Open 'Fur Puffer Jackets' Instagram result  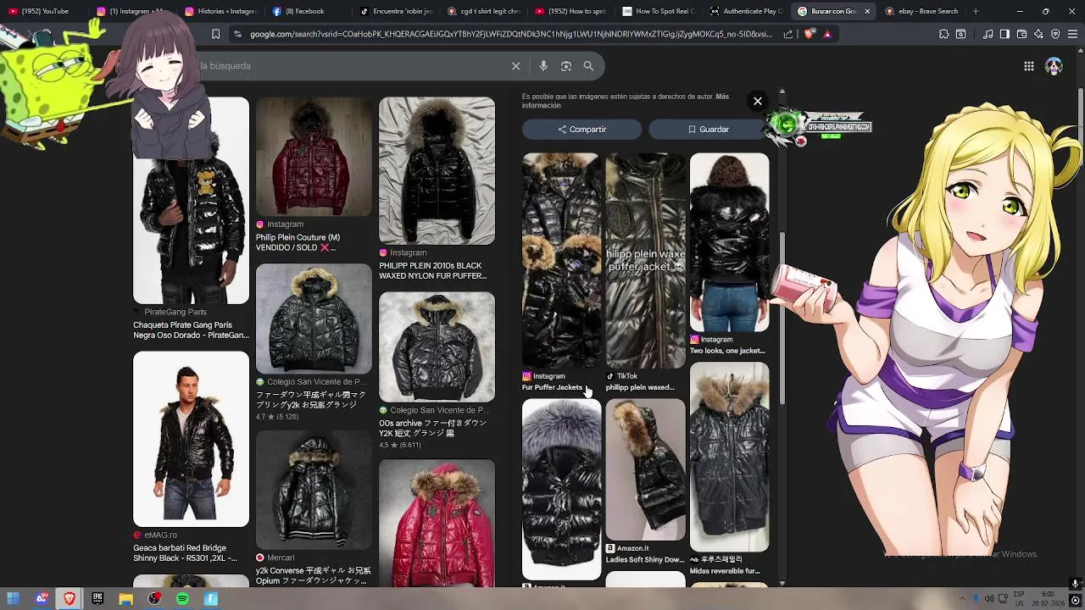pyautogui.click(x=552, y=387)
